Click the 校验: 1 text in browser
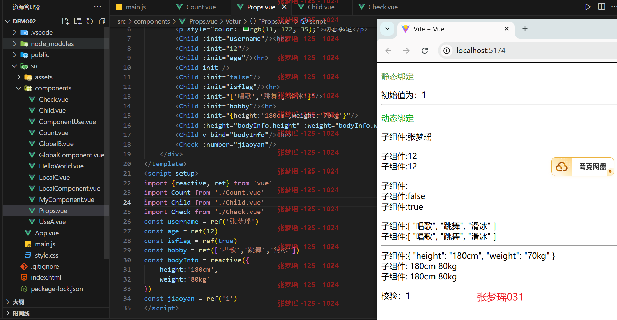Screen dimensions: 617x320 [x=395, y=296]
